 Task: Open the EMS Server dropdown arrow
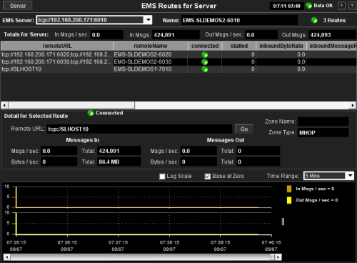pyautogui.click(x=149, y=20)
